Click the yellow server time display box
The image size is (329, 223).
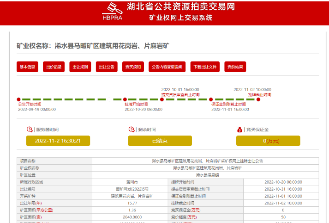58,141
